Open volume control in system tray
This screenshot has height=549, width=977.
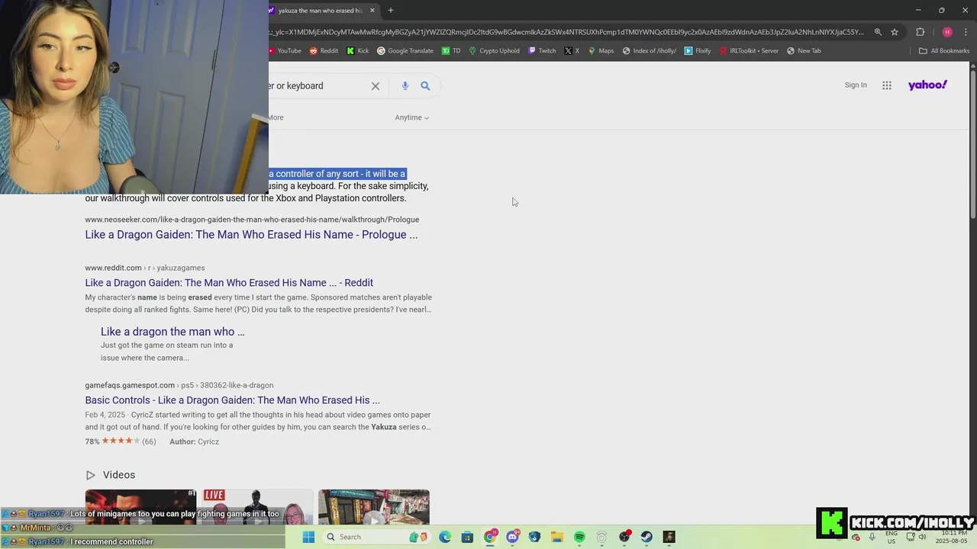click(922, 537)
